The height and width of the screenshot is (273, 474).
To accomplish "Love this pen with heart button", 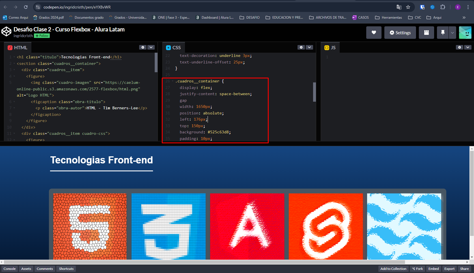I will pos(374,33).
